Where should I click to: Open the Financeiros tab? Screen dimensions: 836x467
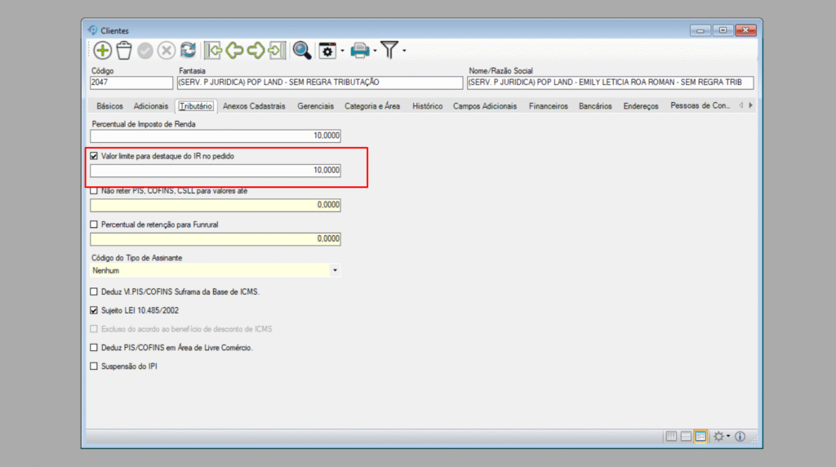click(548, 106)
